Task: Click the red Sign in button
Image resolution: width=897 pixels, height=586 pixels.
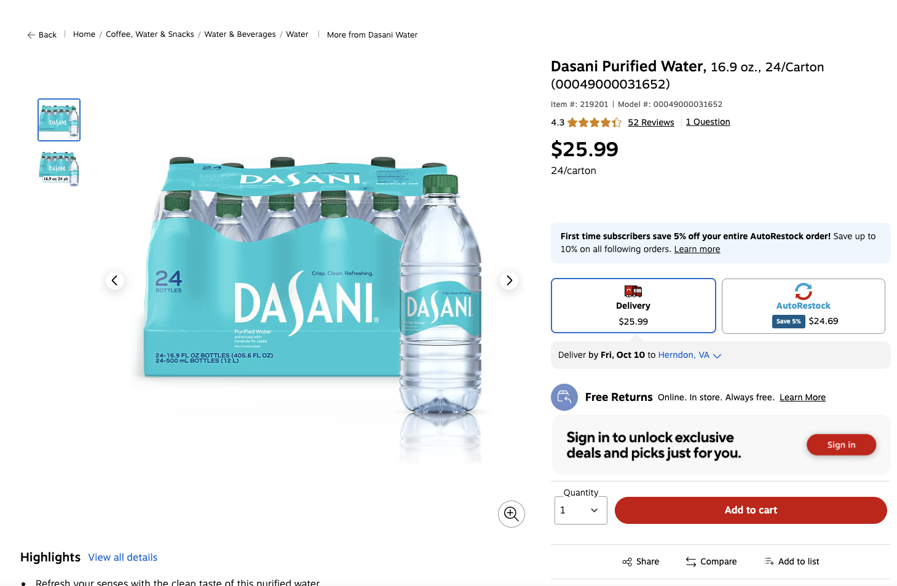Action: point(840,445)
